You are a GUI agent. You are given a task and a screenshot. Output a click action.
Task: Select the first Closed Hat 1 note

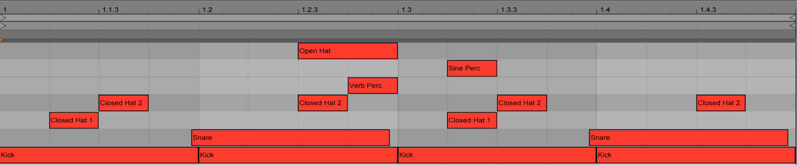[74, 120]
